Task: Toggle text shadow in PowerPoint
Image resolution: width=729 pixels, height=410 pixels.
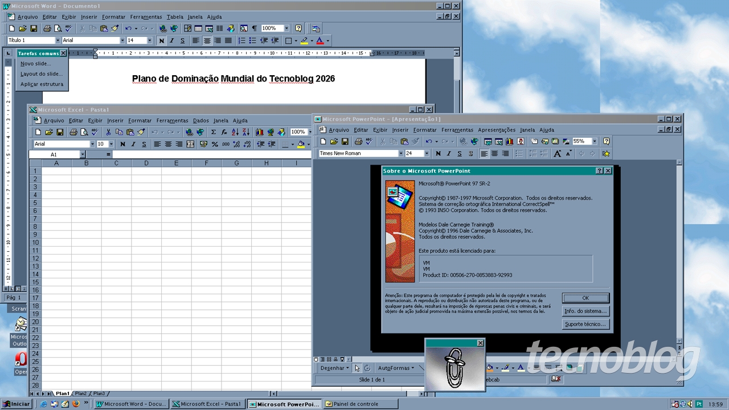Action: click(470, 154)
